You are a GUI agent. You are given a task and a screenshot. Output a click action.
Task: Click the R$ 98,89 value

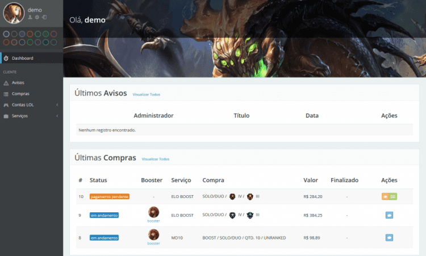click(312, 238)
